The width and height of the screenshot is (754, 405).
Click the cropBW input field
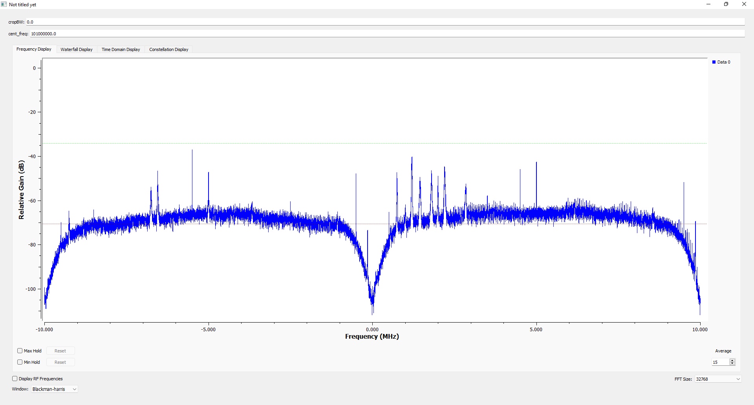[385, 22]
